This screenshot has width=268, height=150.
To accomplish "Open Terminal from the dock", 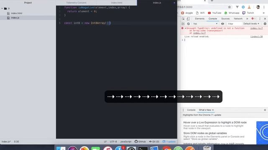I will coord(143,148).
